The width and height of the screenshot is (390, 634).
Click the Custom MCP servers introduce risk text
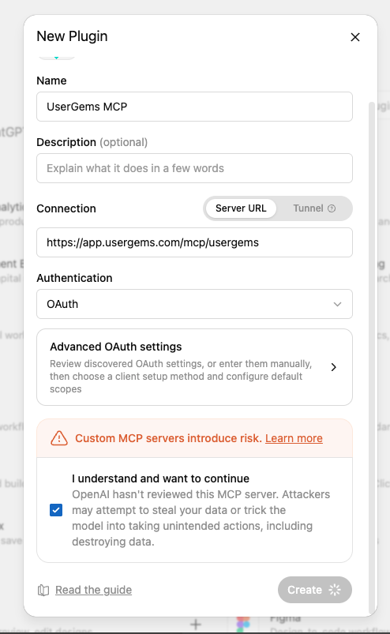point(168,438)
